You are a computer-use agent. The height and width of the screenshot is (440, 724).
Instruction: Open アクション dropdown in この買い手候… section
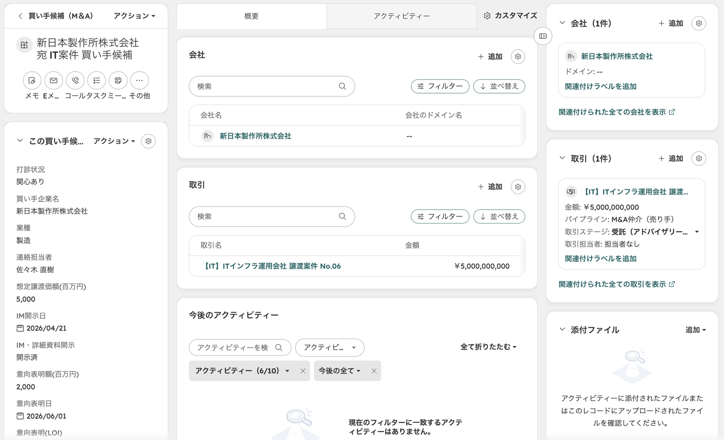tap(114, 141)
